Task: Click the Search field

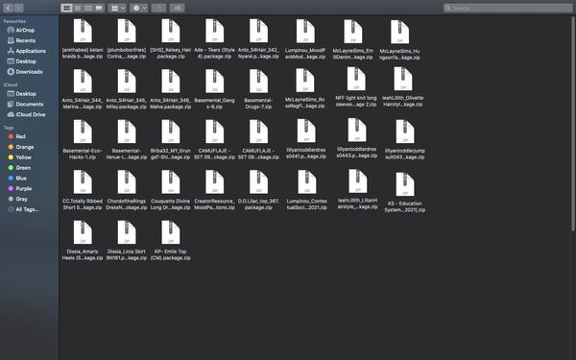Action: coord(508,8)
